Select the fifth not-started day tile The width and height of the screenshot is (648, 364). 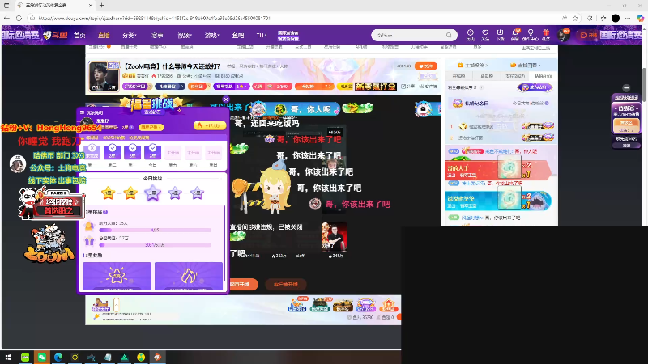pos(173,152)
